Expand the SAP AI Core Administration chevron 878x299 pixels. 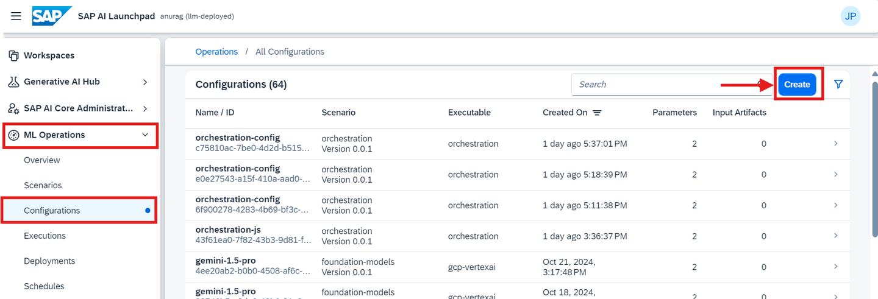coord(145,108)
